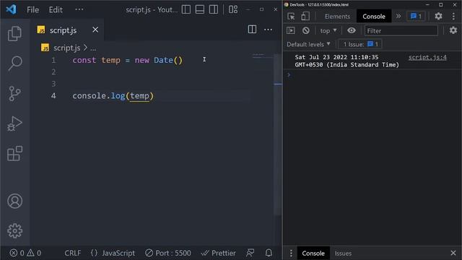
Task: Toggle the primary side bar layout icon
Action: (x=186, y=9)
